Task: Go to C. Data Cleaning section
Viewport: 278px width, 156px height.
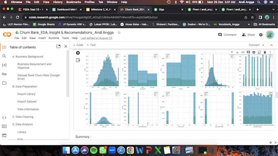Action: click(23, 117)
